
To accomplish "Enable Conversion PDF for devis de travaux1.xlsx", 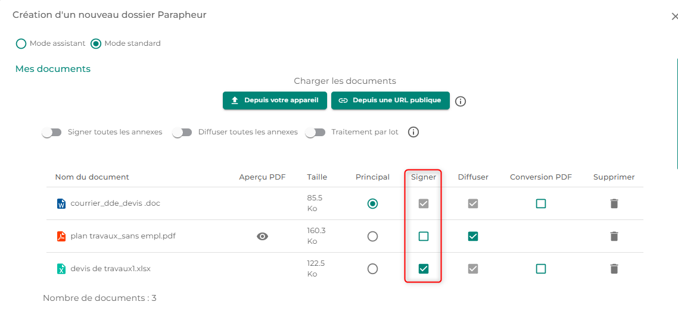I will 540,269.
